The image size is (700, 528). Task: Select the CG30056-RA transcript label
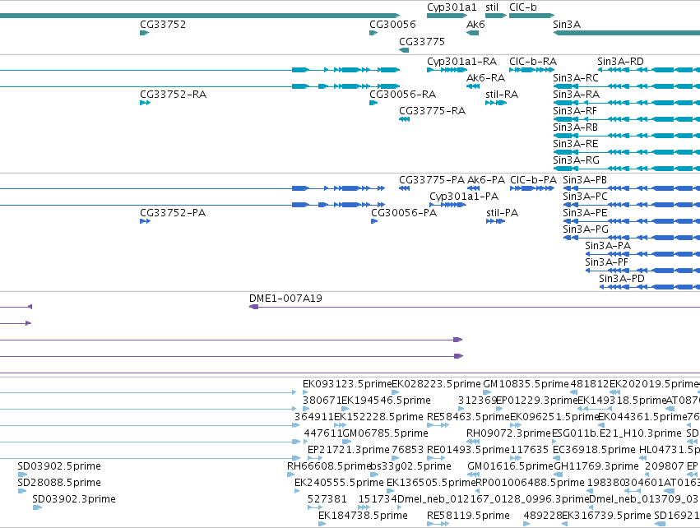click(x=403, y=95)
